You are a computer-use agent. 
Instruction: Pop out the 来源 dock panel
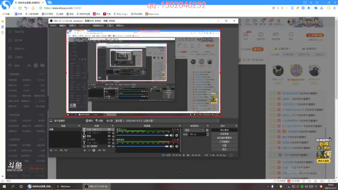112,126
